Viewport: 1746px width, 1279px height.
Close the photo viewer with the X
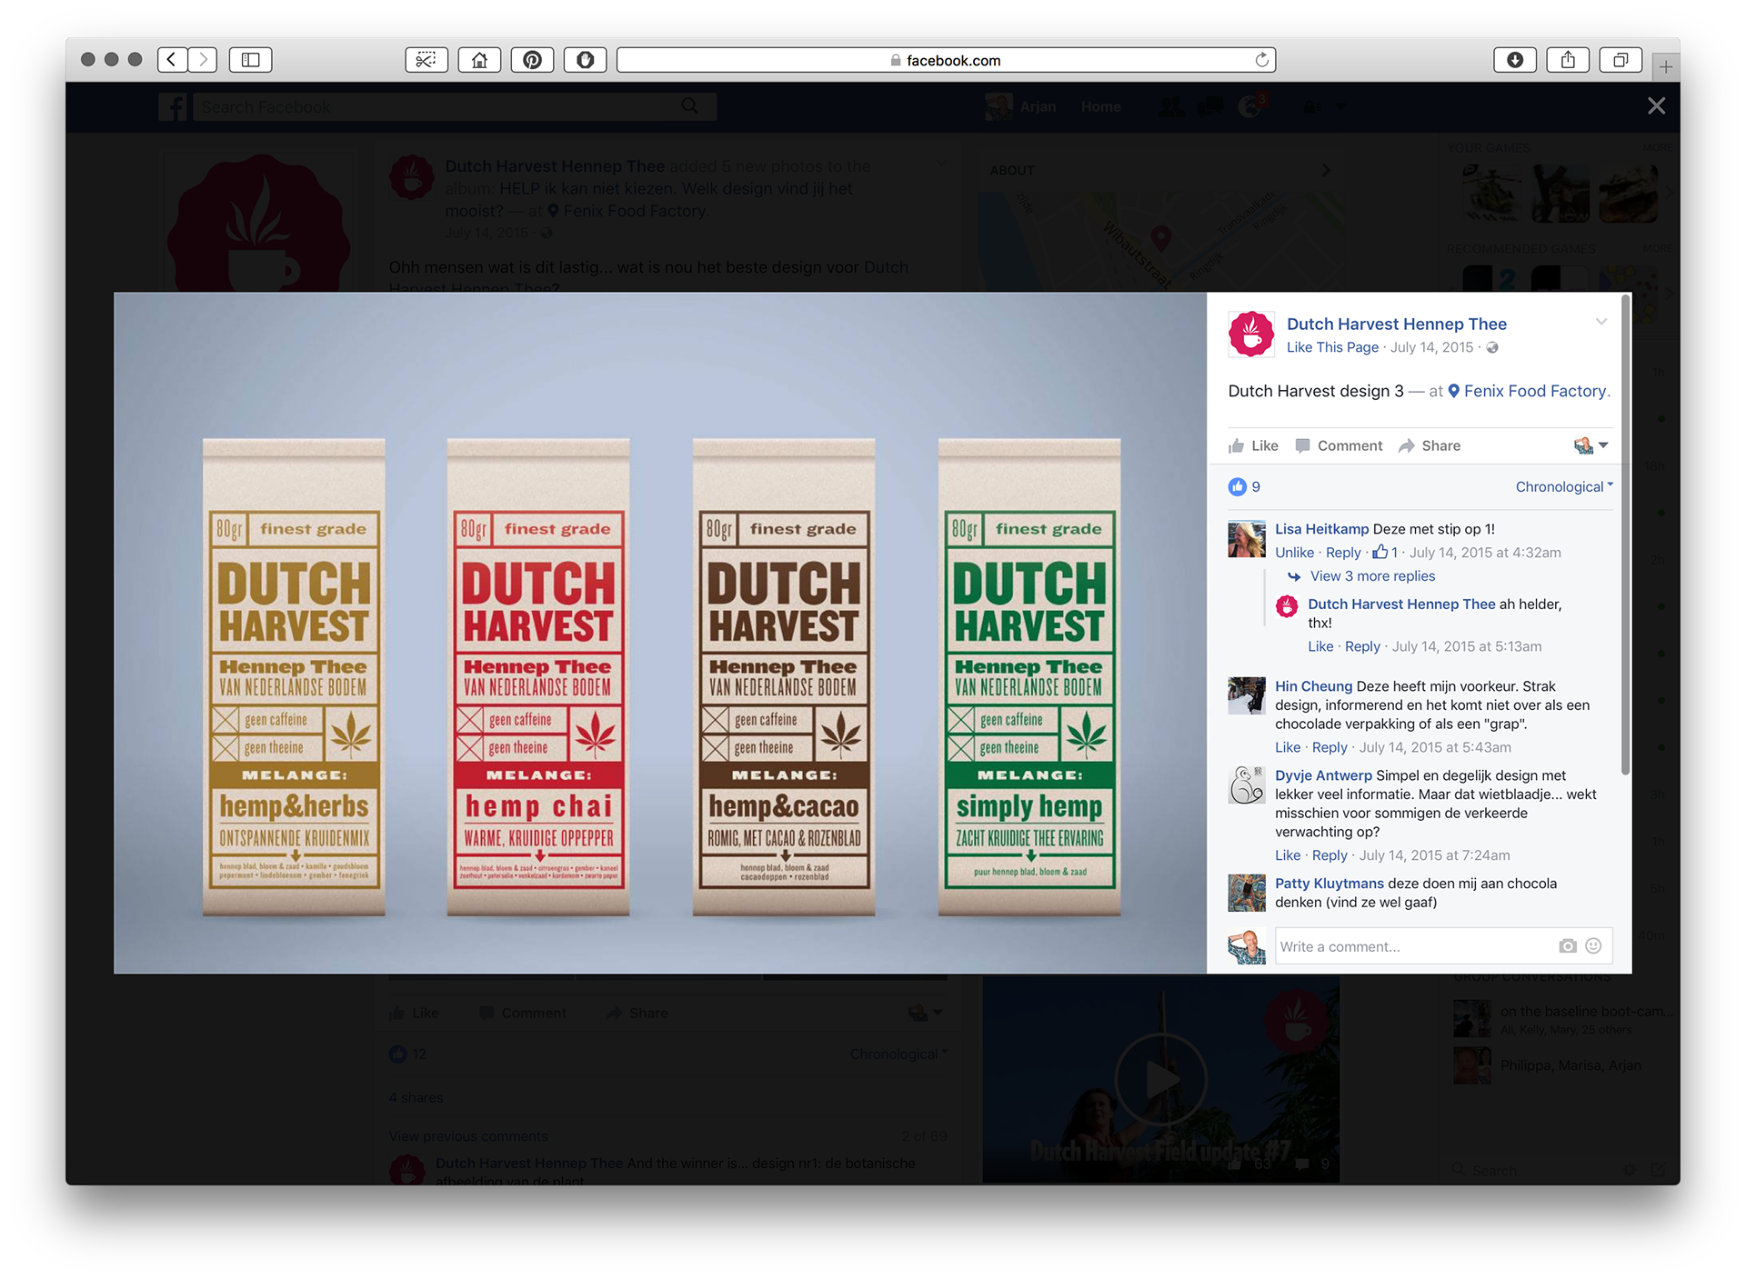tap(1656, 106)
